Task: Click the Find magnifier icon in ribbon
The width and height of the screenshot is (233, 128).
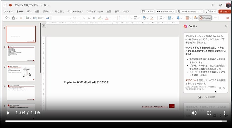Action: point(161,18)
